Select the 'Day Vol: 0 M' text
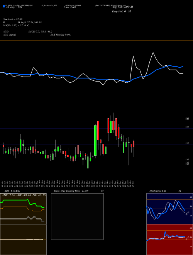Screen dimensions: 193x255 [121, 12]
